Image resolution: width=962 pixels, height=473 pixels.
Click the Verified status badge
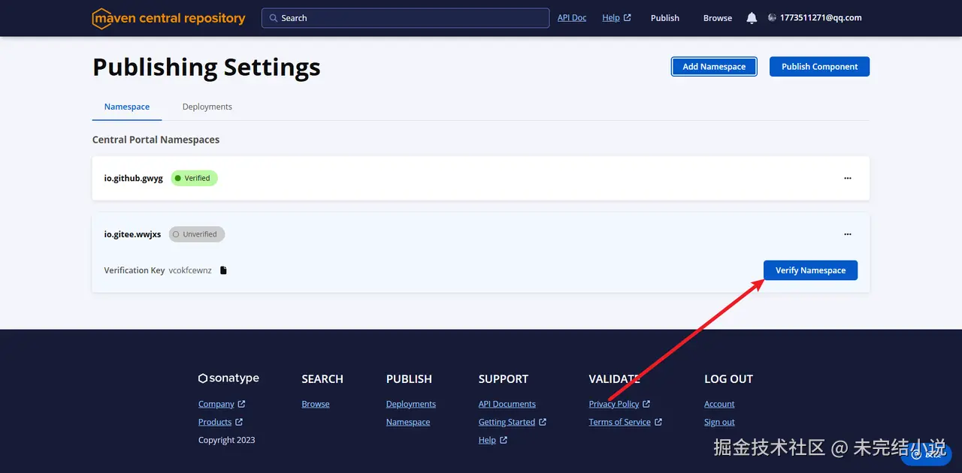tap(194, 178)
